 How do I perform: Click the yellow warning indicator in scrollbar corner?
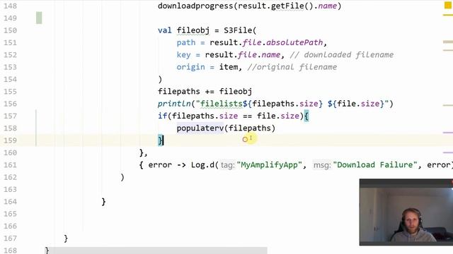click(447, 5)
